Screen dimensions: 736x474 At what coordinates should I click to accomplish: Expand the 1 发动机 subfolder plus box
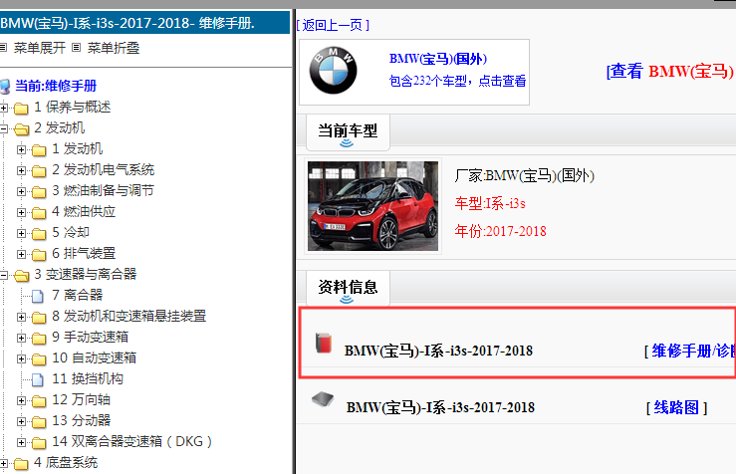(x=21, y=149)
